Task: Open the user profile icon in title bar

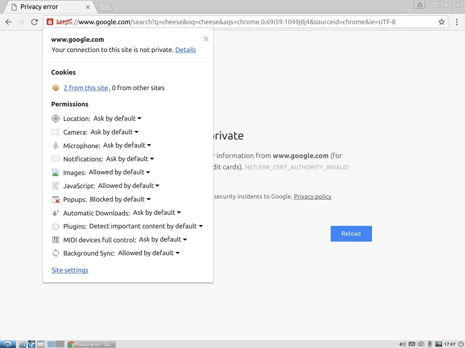Action: pyautogui.click(x=419, y=5)
